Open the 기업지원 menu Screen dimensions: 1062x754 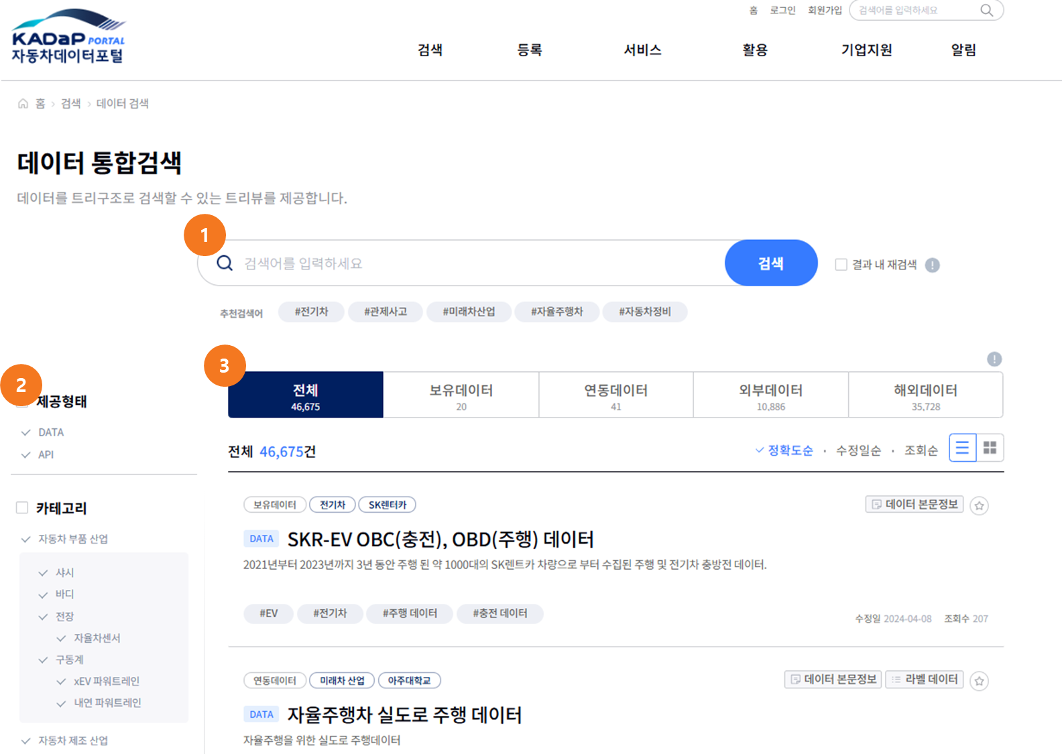click(x=866, y=50)
